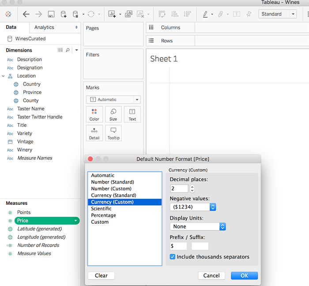Image resolution: width=309 pixels, height=286 pixels.
Task: Click the Prefix input field with $
Action: click(178, 246)
